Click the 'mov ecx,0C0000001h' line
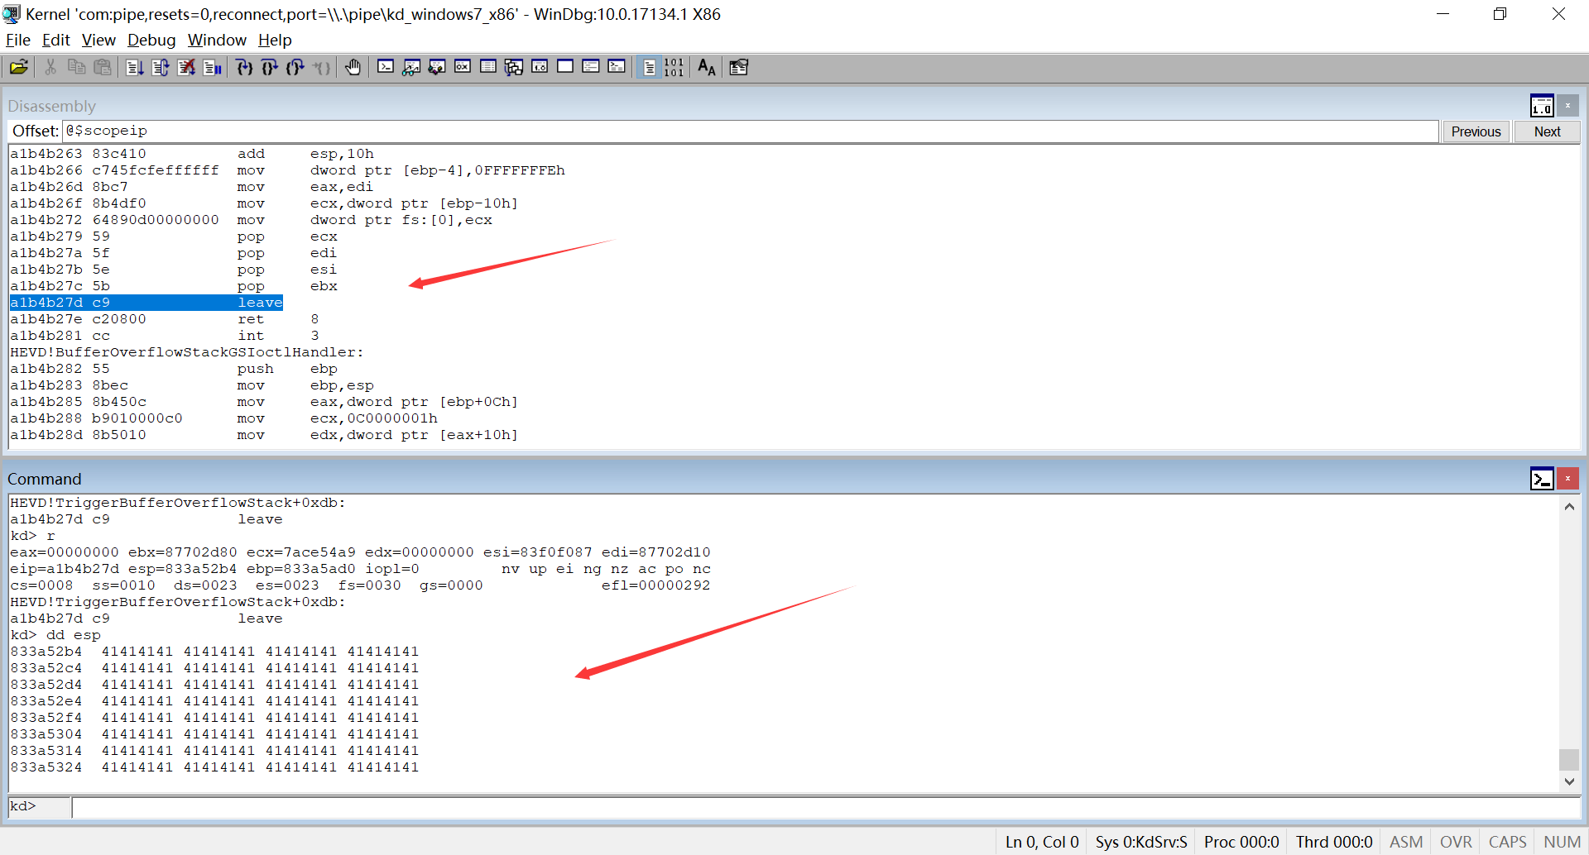Screen dimensions: 1589x855 click(223, 418)
